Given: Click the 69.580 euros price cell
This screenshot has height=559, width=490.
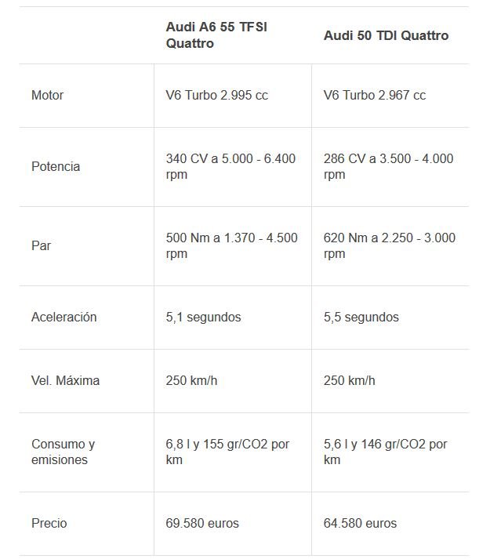Looking at the screenshot, I should (x=202, y=523).
